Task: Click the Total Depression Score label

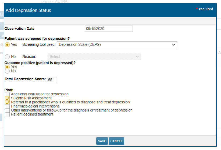Action: click(x=25, y=79)
